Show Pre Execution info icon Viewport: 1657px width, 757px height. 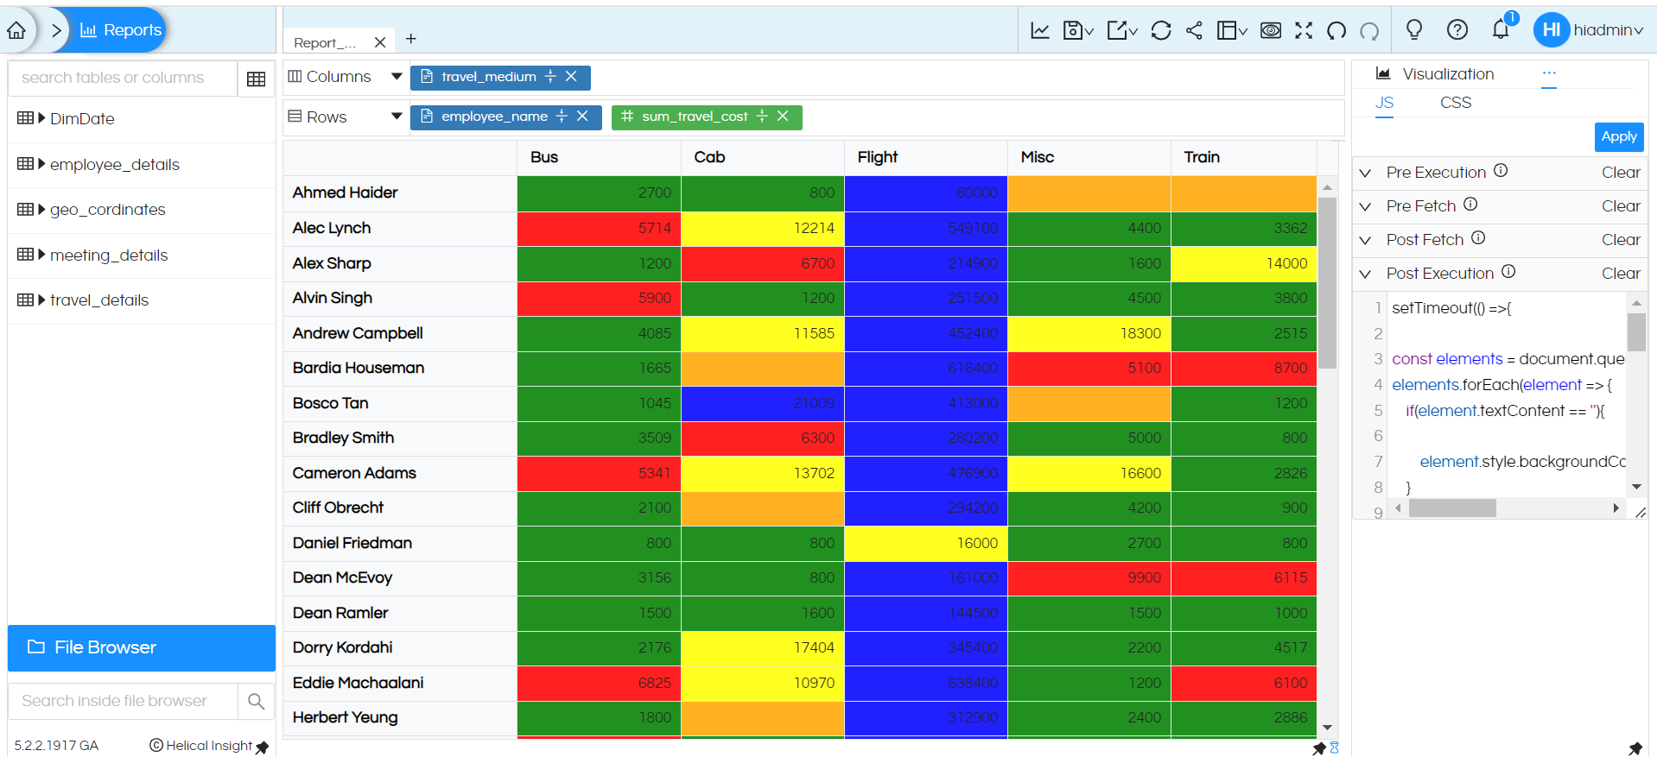1501,171
